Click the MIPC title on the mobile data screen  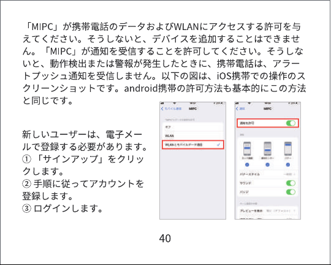pos(192,109)
